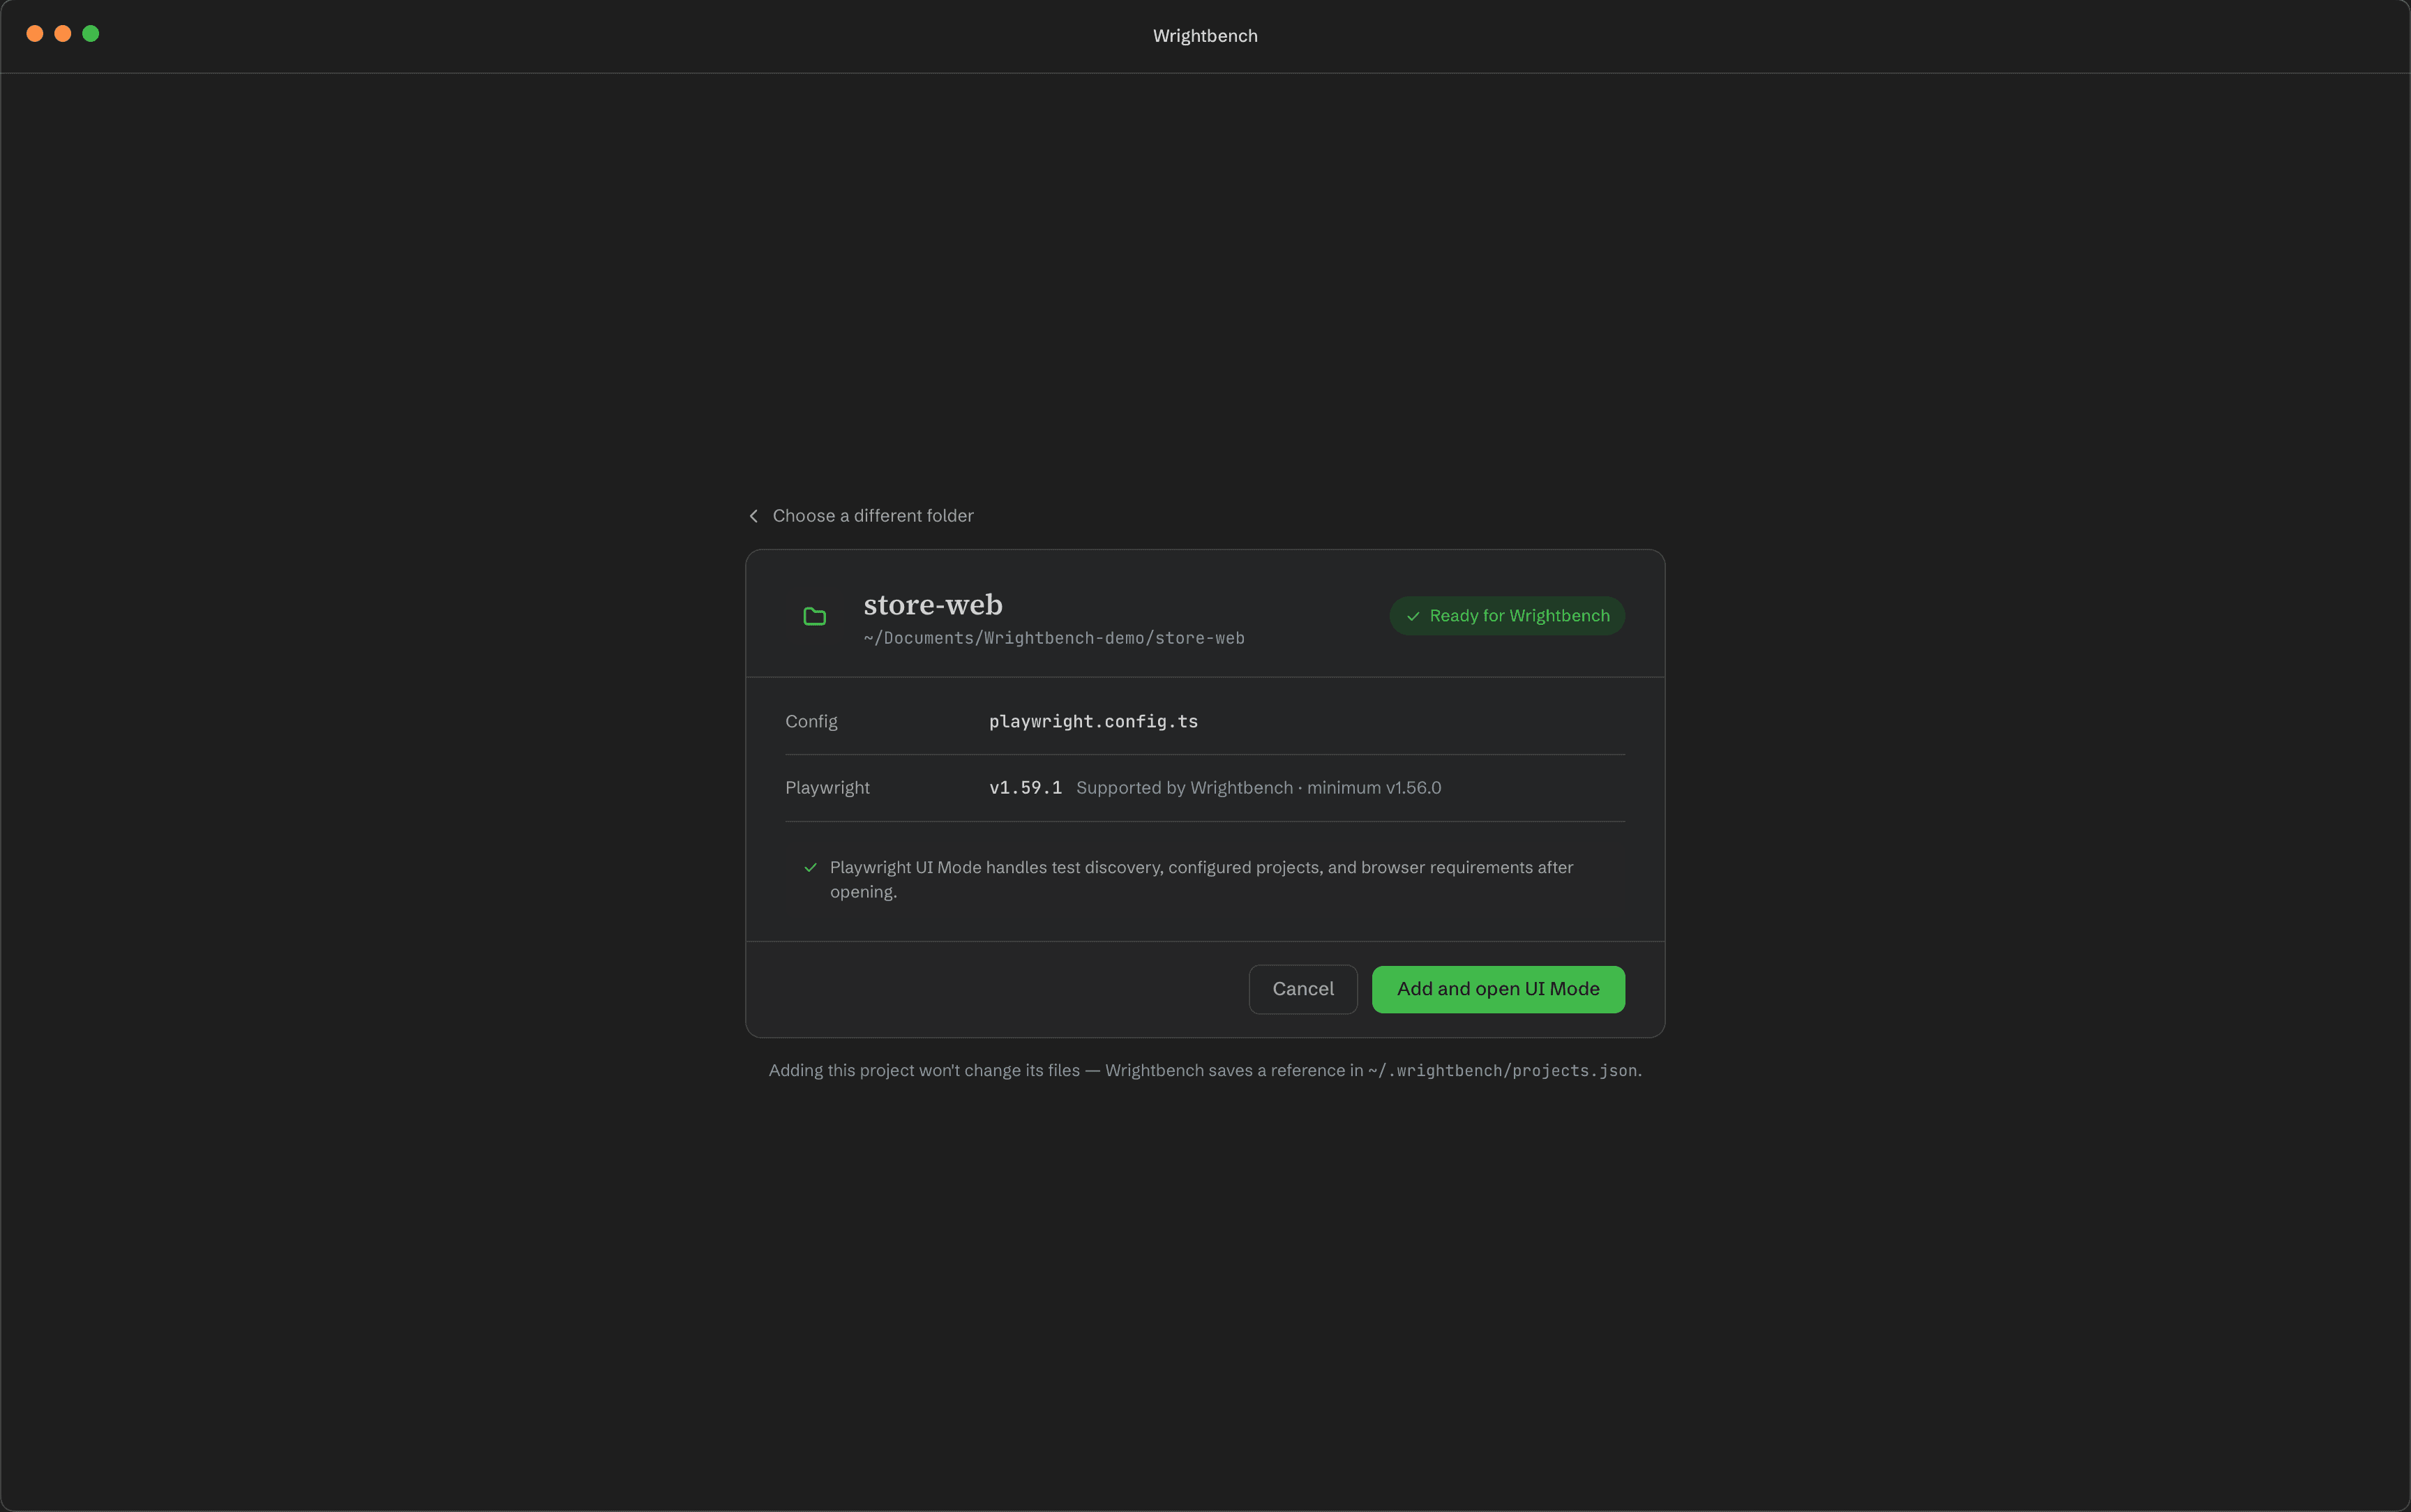Click the back chevron beside Choose a different folder

click(754, 516)
